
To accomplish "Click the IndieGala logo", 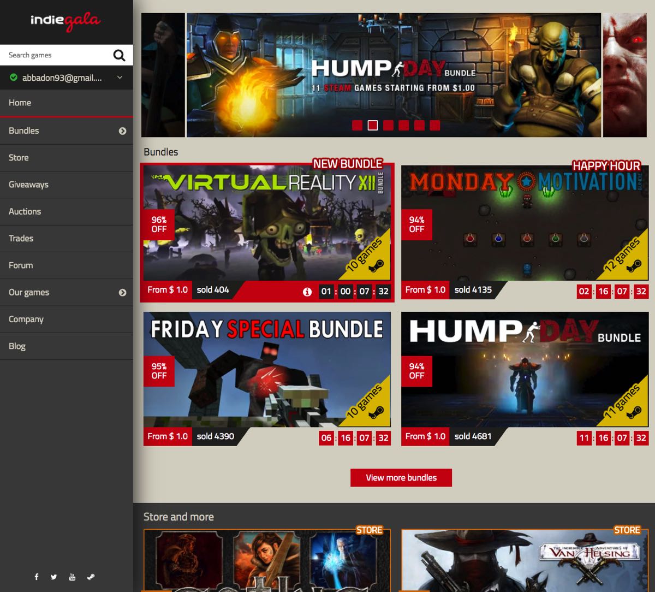I will [x=65, y=21].
